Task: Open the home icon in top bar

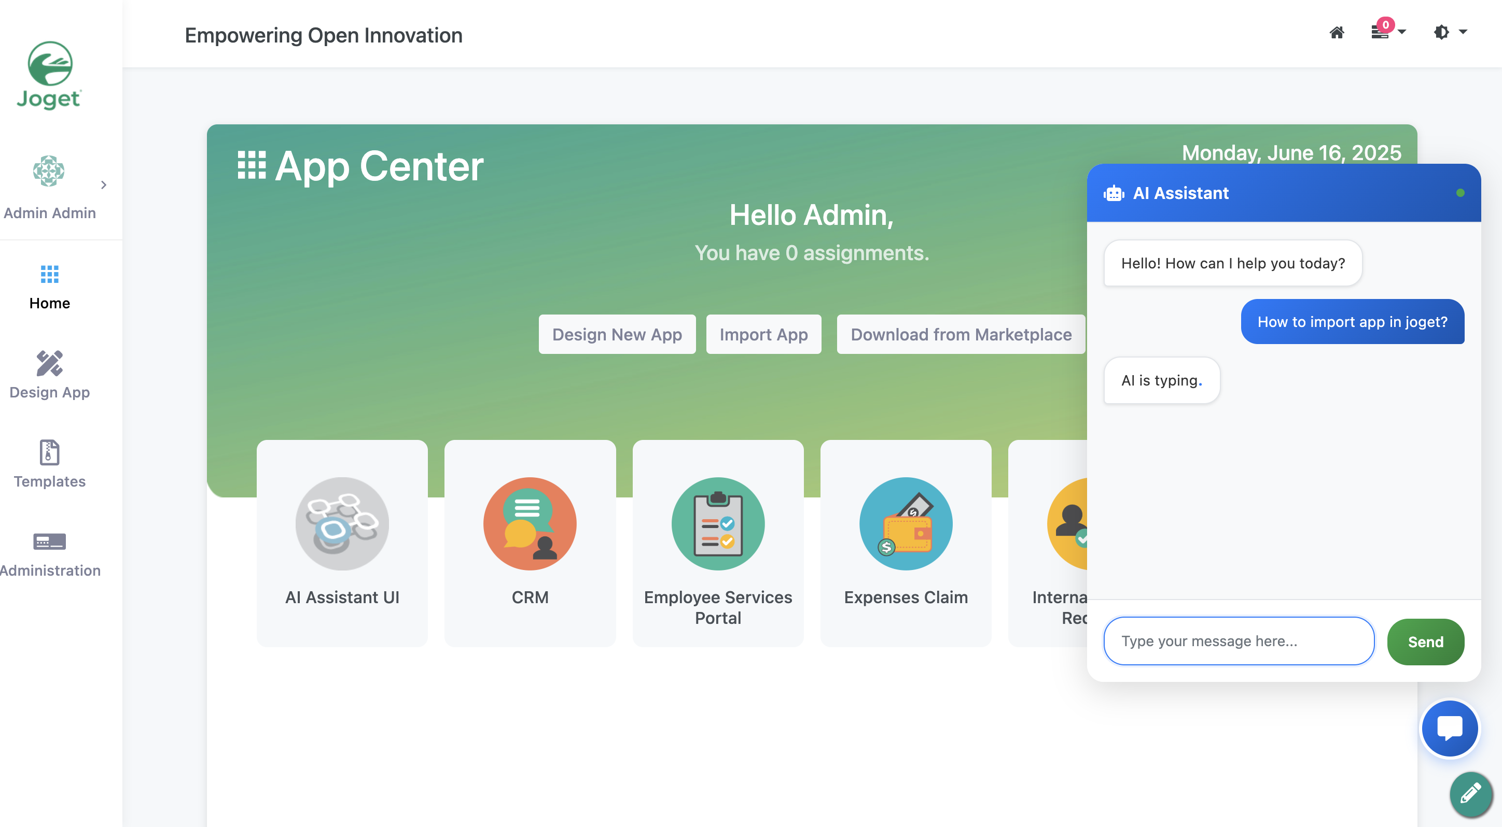Action: [x=1337, y=33]
